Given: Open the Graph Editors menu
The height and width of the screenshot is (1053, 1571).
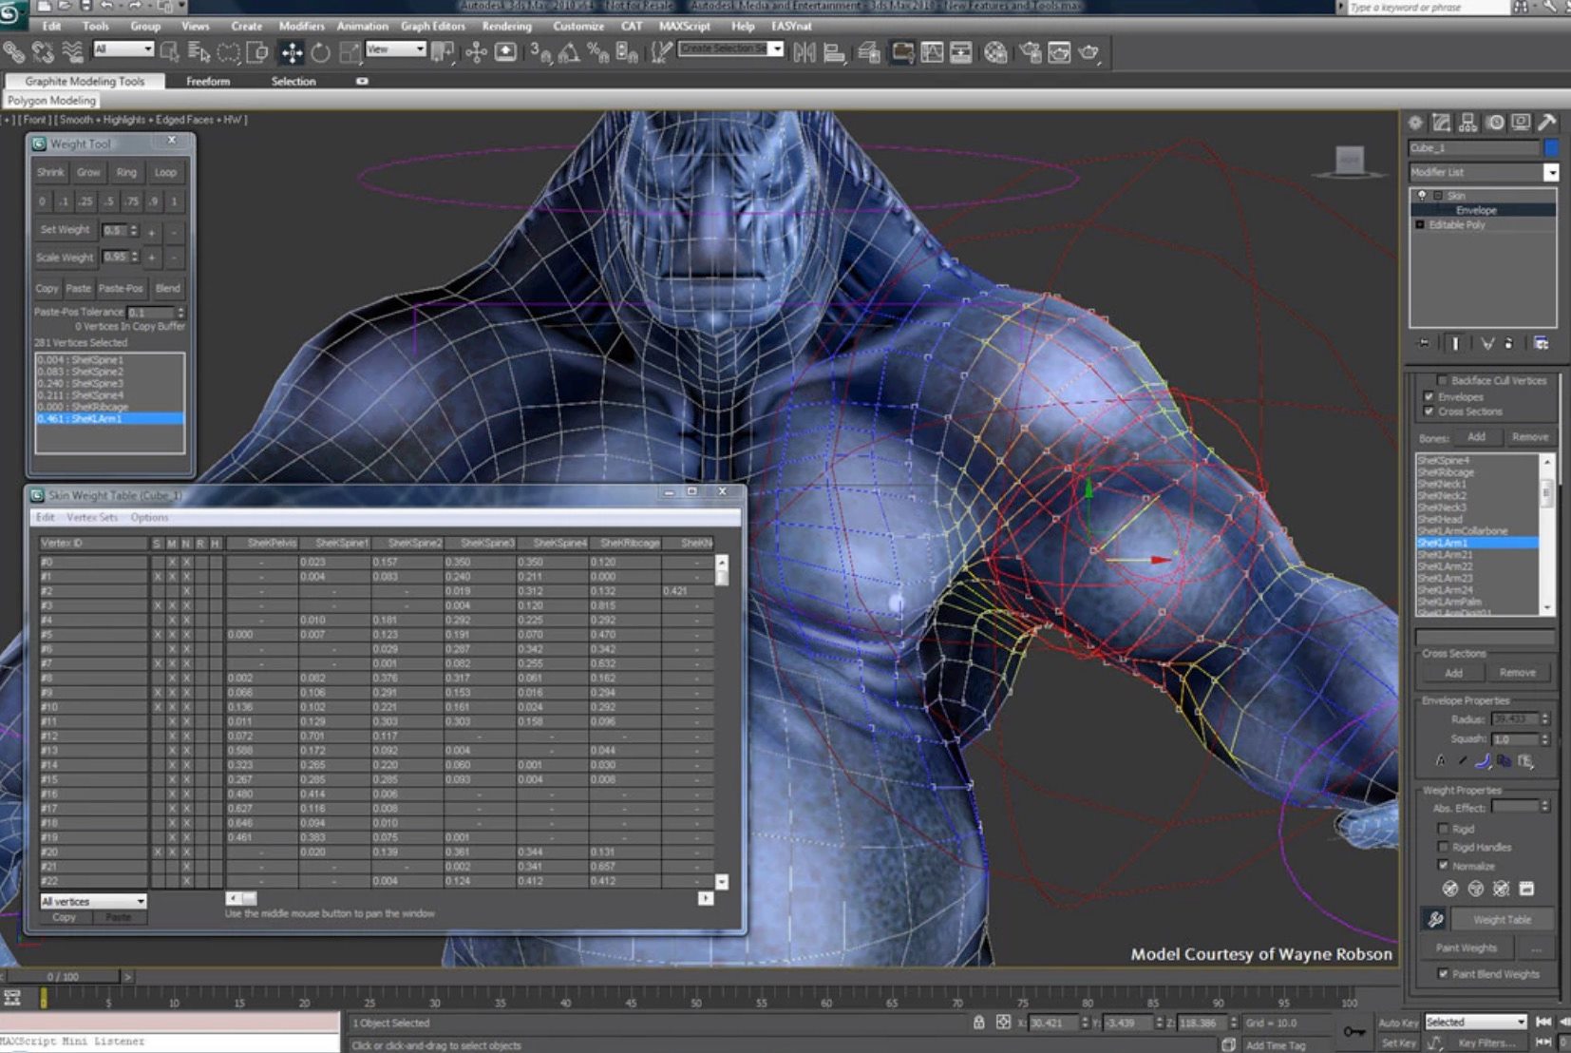Looking at the screenshot, I should click(433, 26).
